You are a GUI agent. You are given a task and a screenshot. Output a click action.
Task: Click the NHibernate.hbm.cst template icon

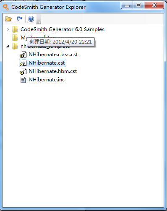coord(23,71)
